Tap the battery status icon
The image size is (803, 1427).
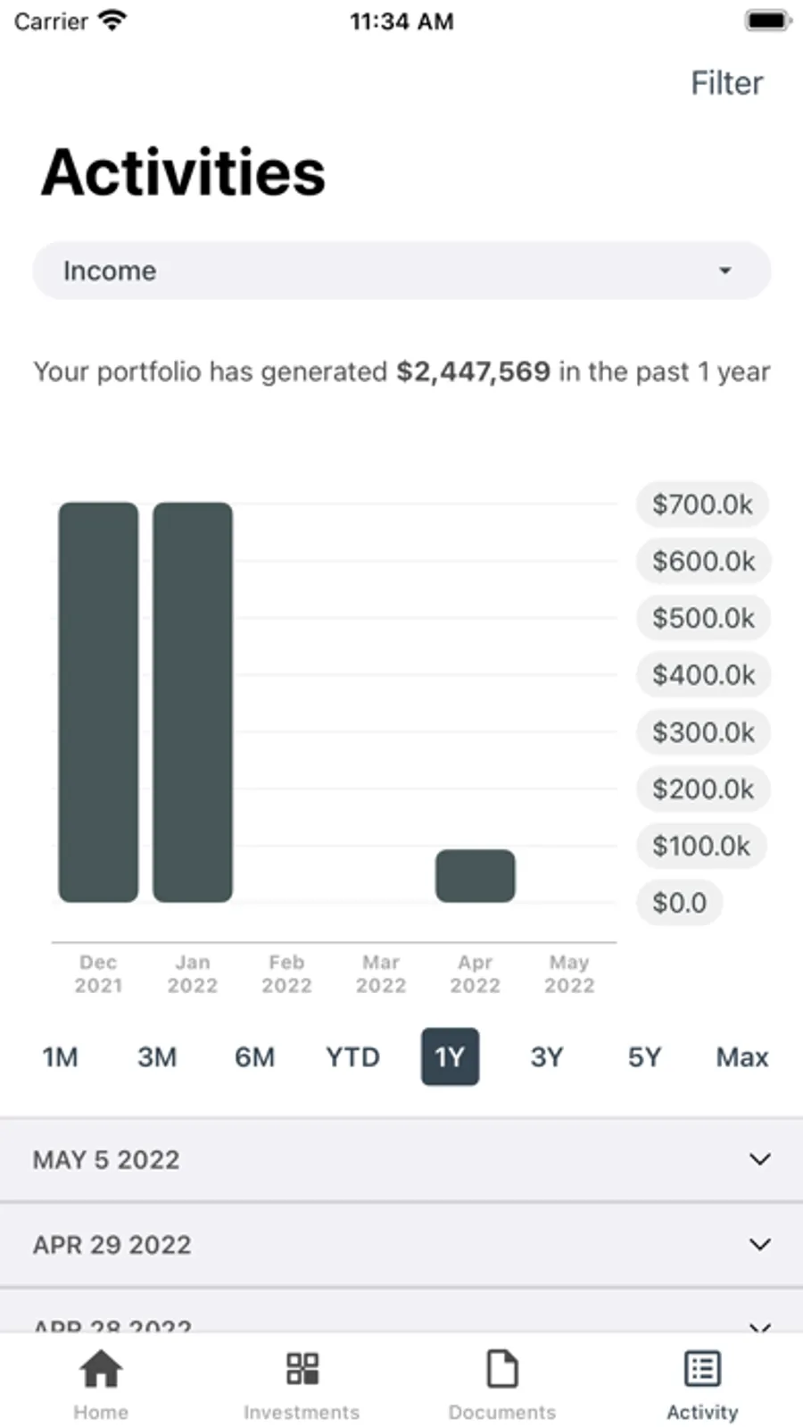(x=767, y=21)
